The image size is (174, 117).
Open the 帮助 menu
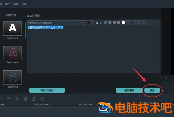tap(16, 4)
